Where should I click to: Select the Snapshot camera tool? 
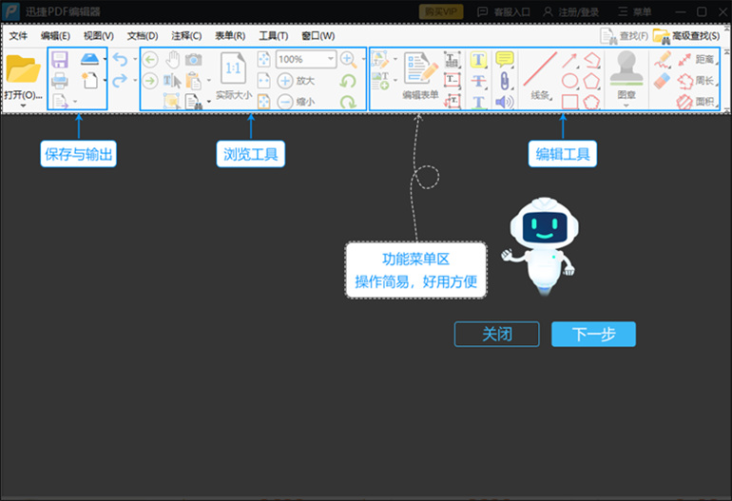coord(194,59)
